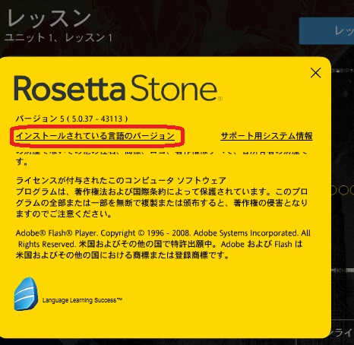Click the バージョン 5 (5.0.37 - 43113) text
Image resolution: width=354 pixels, height=345 pixels.
[72, 119]
